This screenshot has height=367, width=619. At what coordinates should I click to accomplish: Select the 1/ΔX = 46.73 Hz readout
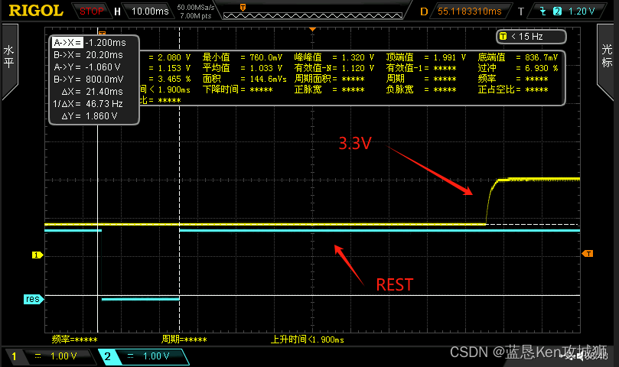88,104
